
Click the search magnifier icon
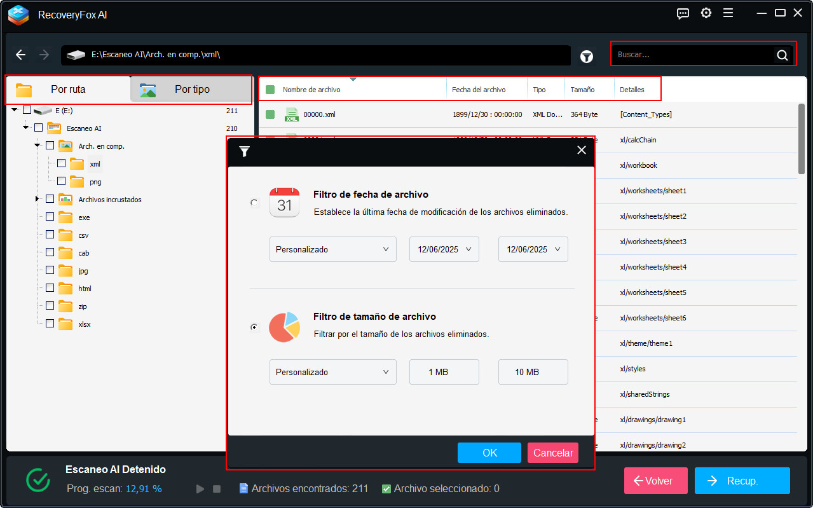click(x=782, y=55)
